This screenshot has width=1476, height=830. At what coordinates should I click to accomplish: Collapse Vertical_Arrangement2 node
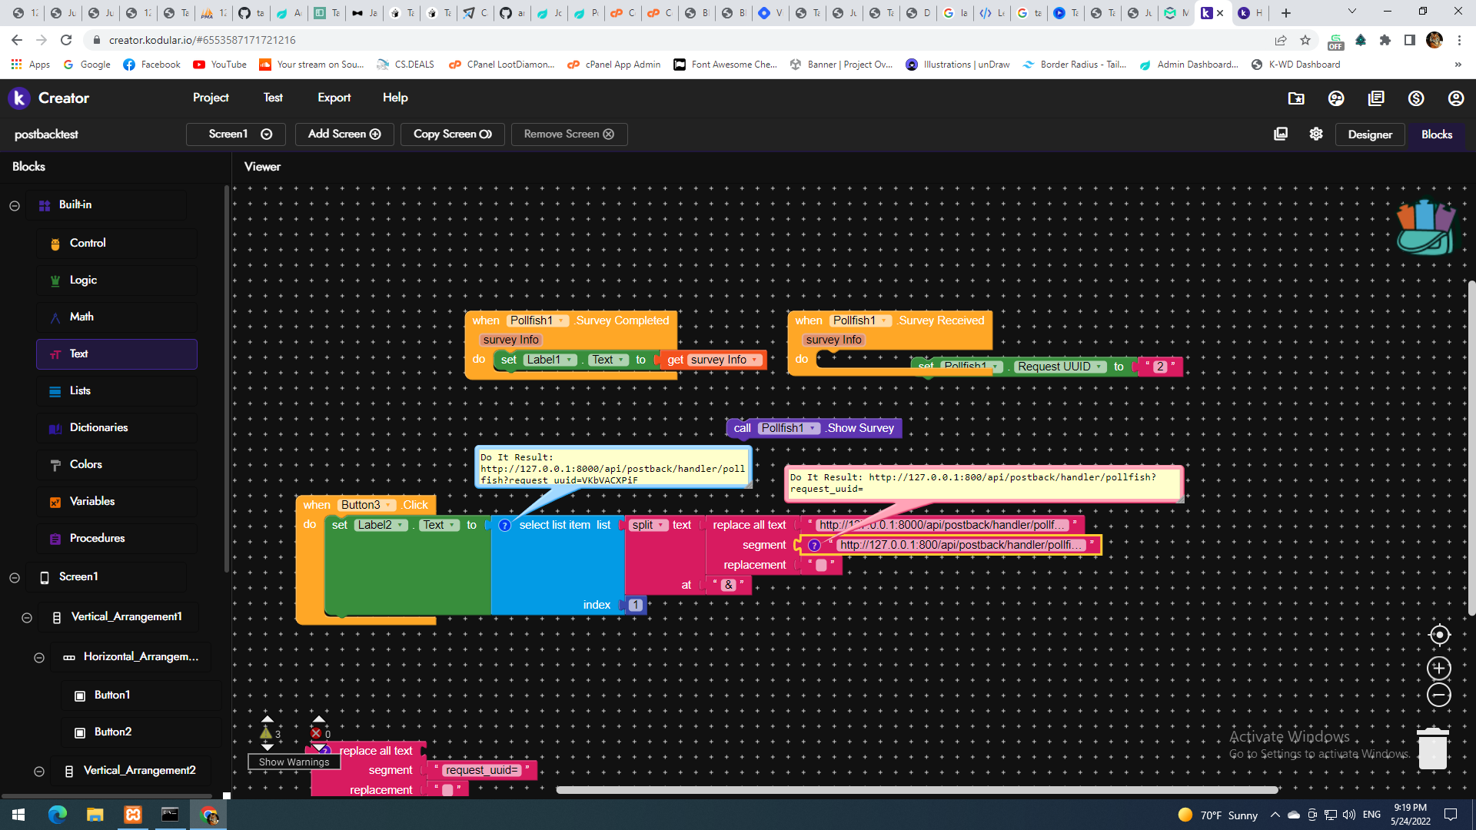[x=39, y=771]
